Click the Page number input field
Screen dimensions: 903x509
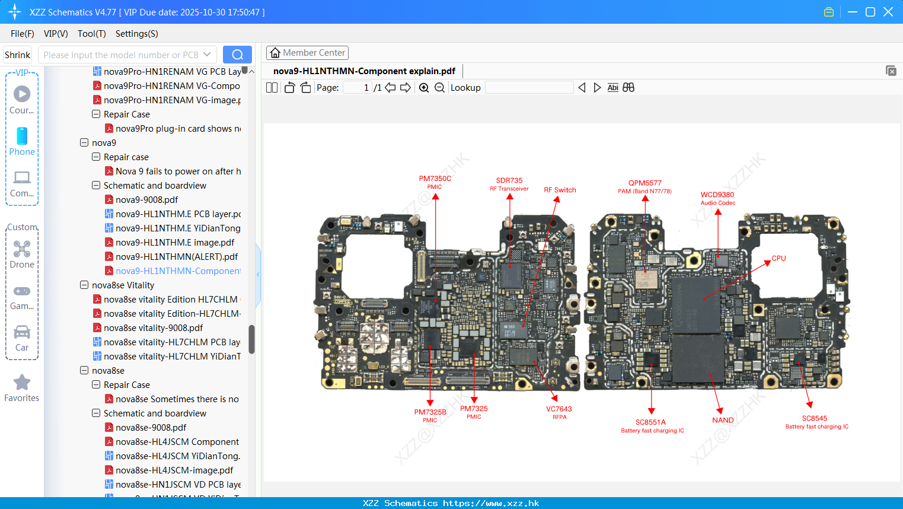tap(358, 87)
